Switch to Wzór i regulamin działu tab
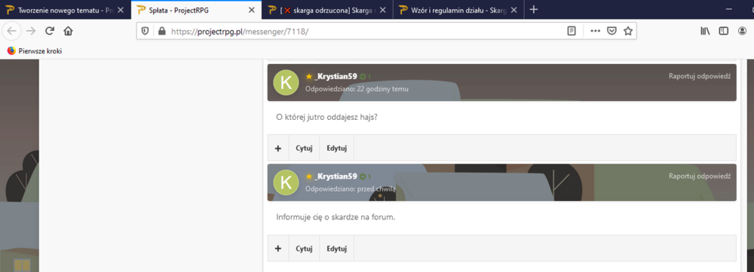The image size is (754, 272). 459,10
